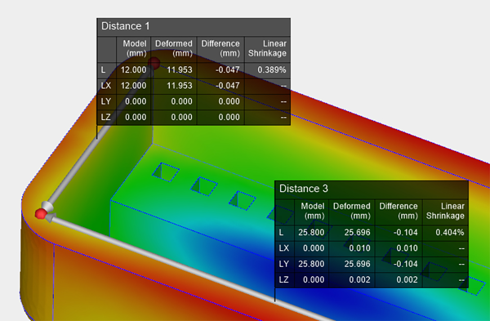Click the red measurement point at the part corner
490x321 pixels.
(x=41, y=214)
